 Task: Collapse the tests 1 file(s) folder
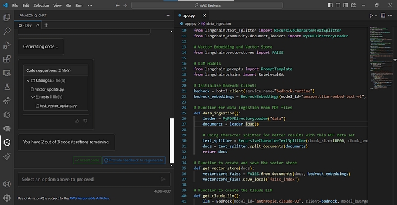tap(33, 97)
